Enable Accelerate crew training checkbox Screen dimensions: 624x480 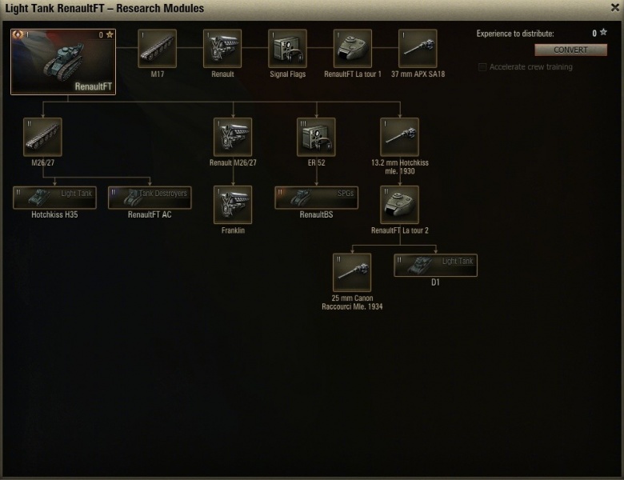click(482, 67)
